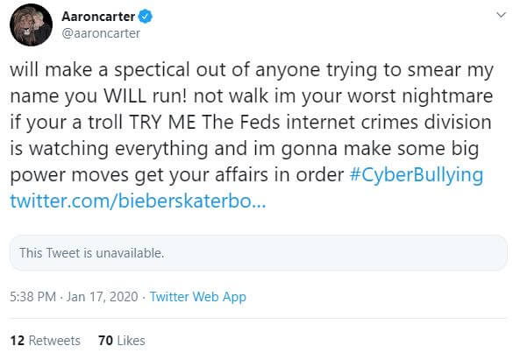The width and height of the screenshot is (513, 360).
Task: View the 12 Retweets list
Action: click(45, 341)
